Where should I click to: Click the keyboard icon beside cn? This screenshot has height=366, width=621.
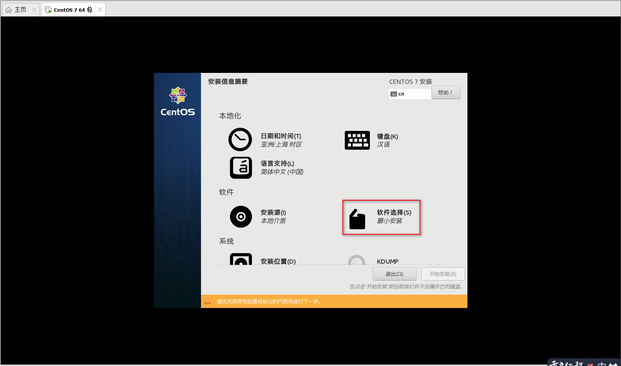click(394, 94)
